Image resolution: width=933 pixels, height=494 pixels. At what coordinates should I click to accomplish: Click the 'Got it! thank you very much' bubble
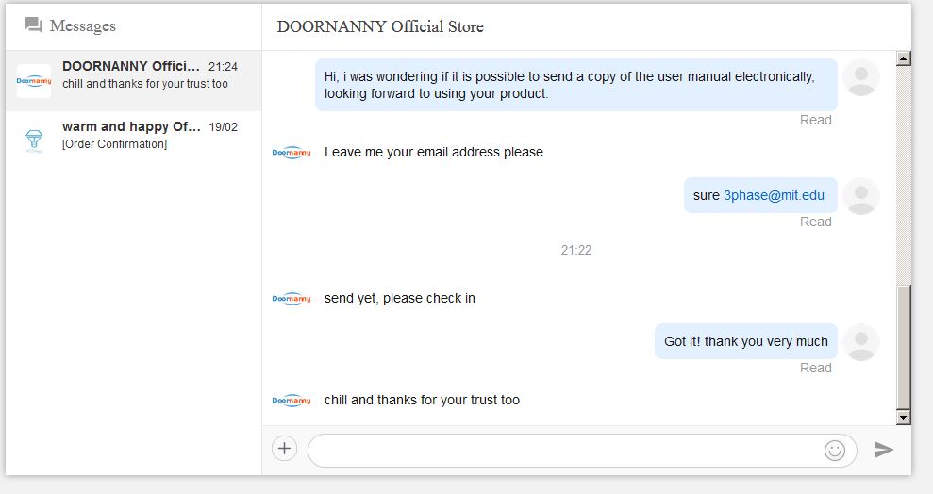[746, 341]
